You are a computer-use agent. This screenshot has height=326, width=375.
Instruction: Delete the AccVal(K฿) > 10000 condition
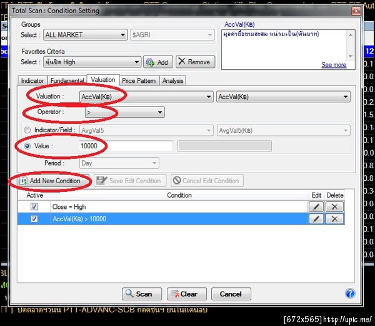334,219
